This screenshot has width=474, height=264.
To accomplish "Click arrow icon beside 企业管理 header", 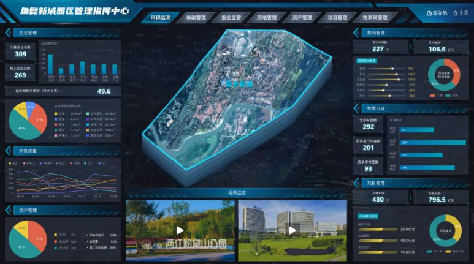I will point(7,32).
